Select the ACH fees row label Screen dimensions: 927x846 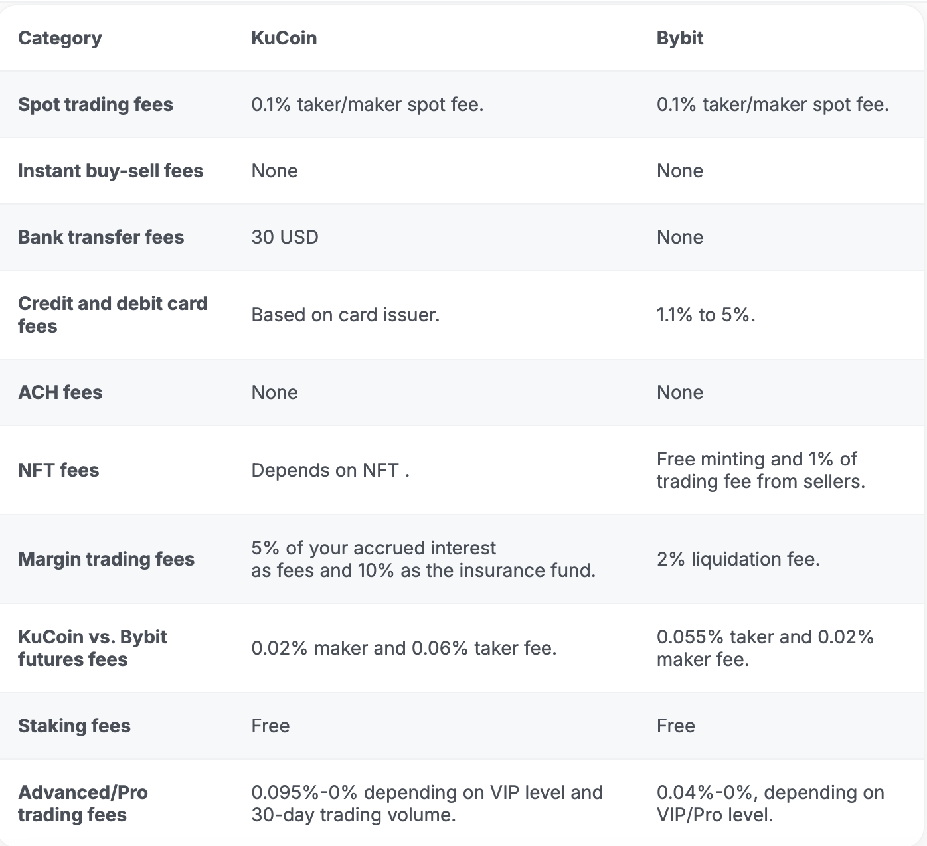60,392
